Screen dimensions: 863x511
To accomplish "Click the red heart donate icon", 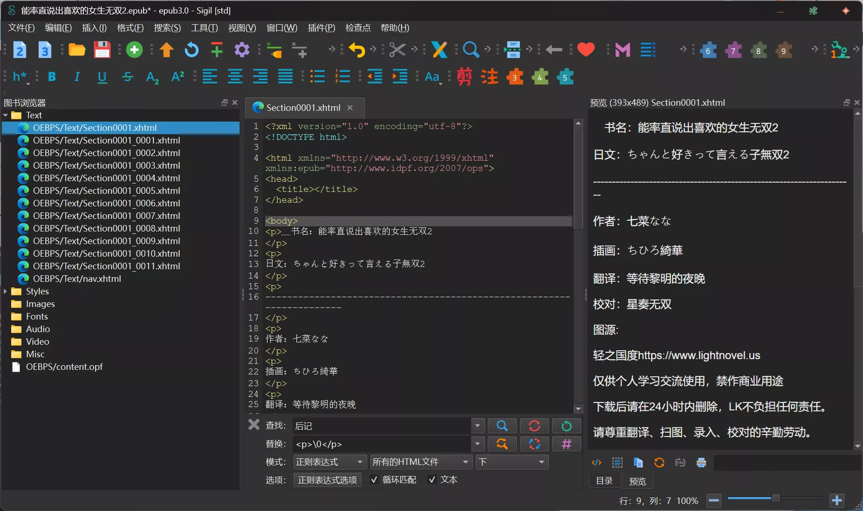I will [586, 49].
